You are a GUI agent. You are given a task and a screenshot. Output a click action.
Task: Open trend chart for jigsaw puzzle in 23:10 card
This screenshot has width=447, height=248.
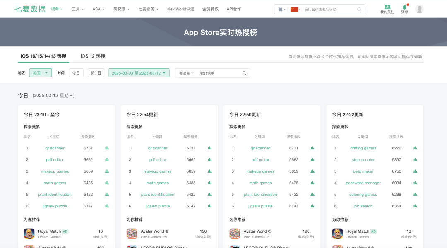pos(107,206)
